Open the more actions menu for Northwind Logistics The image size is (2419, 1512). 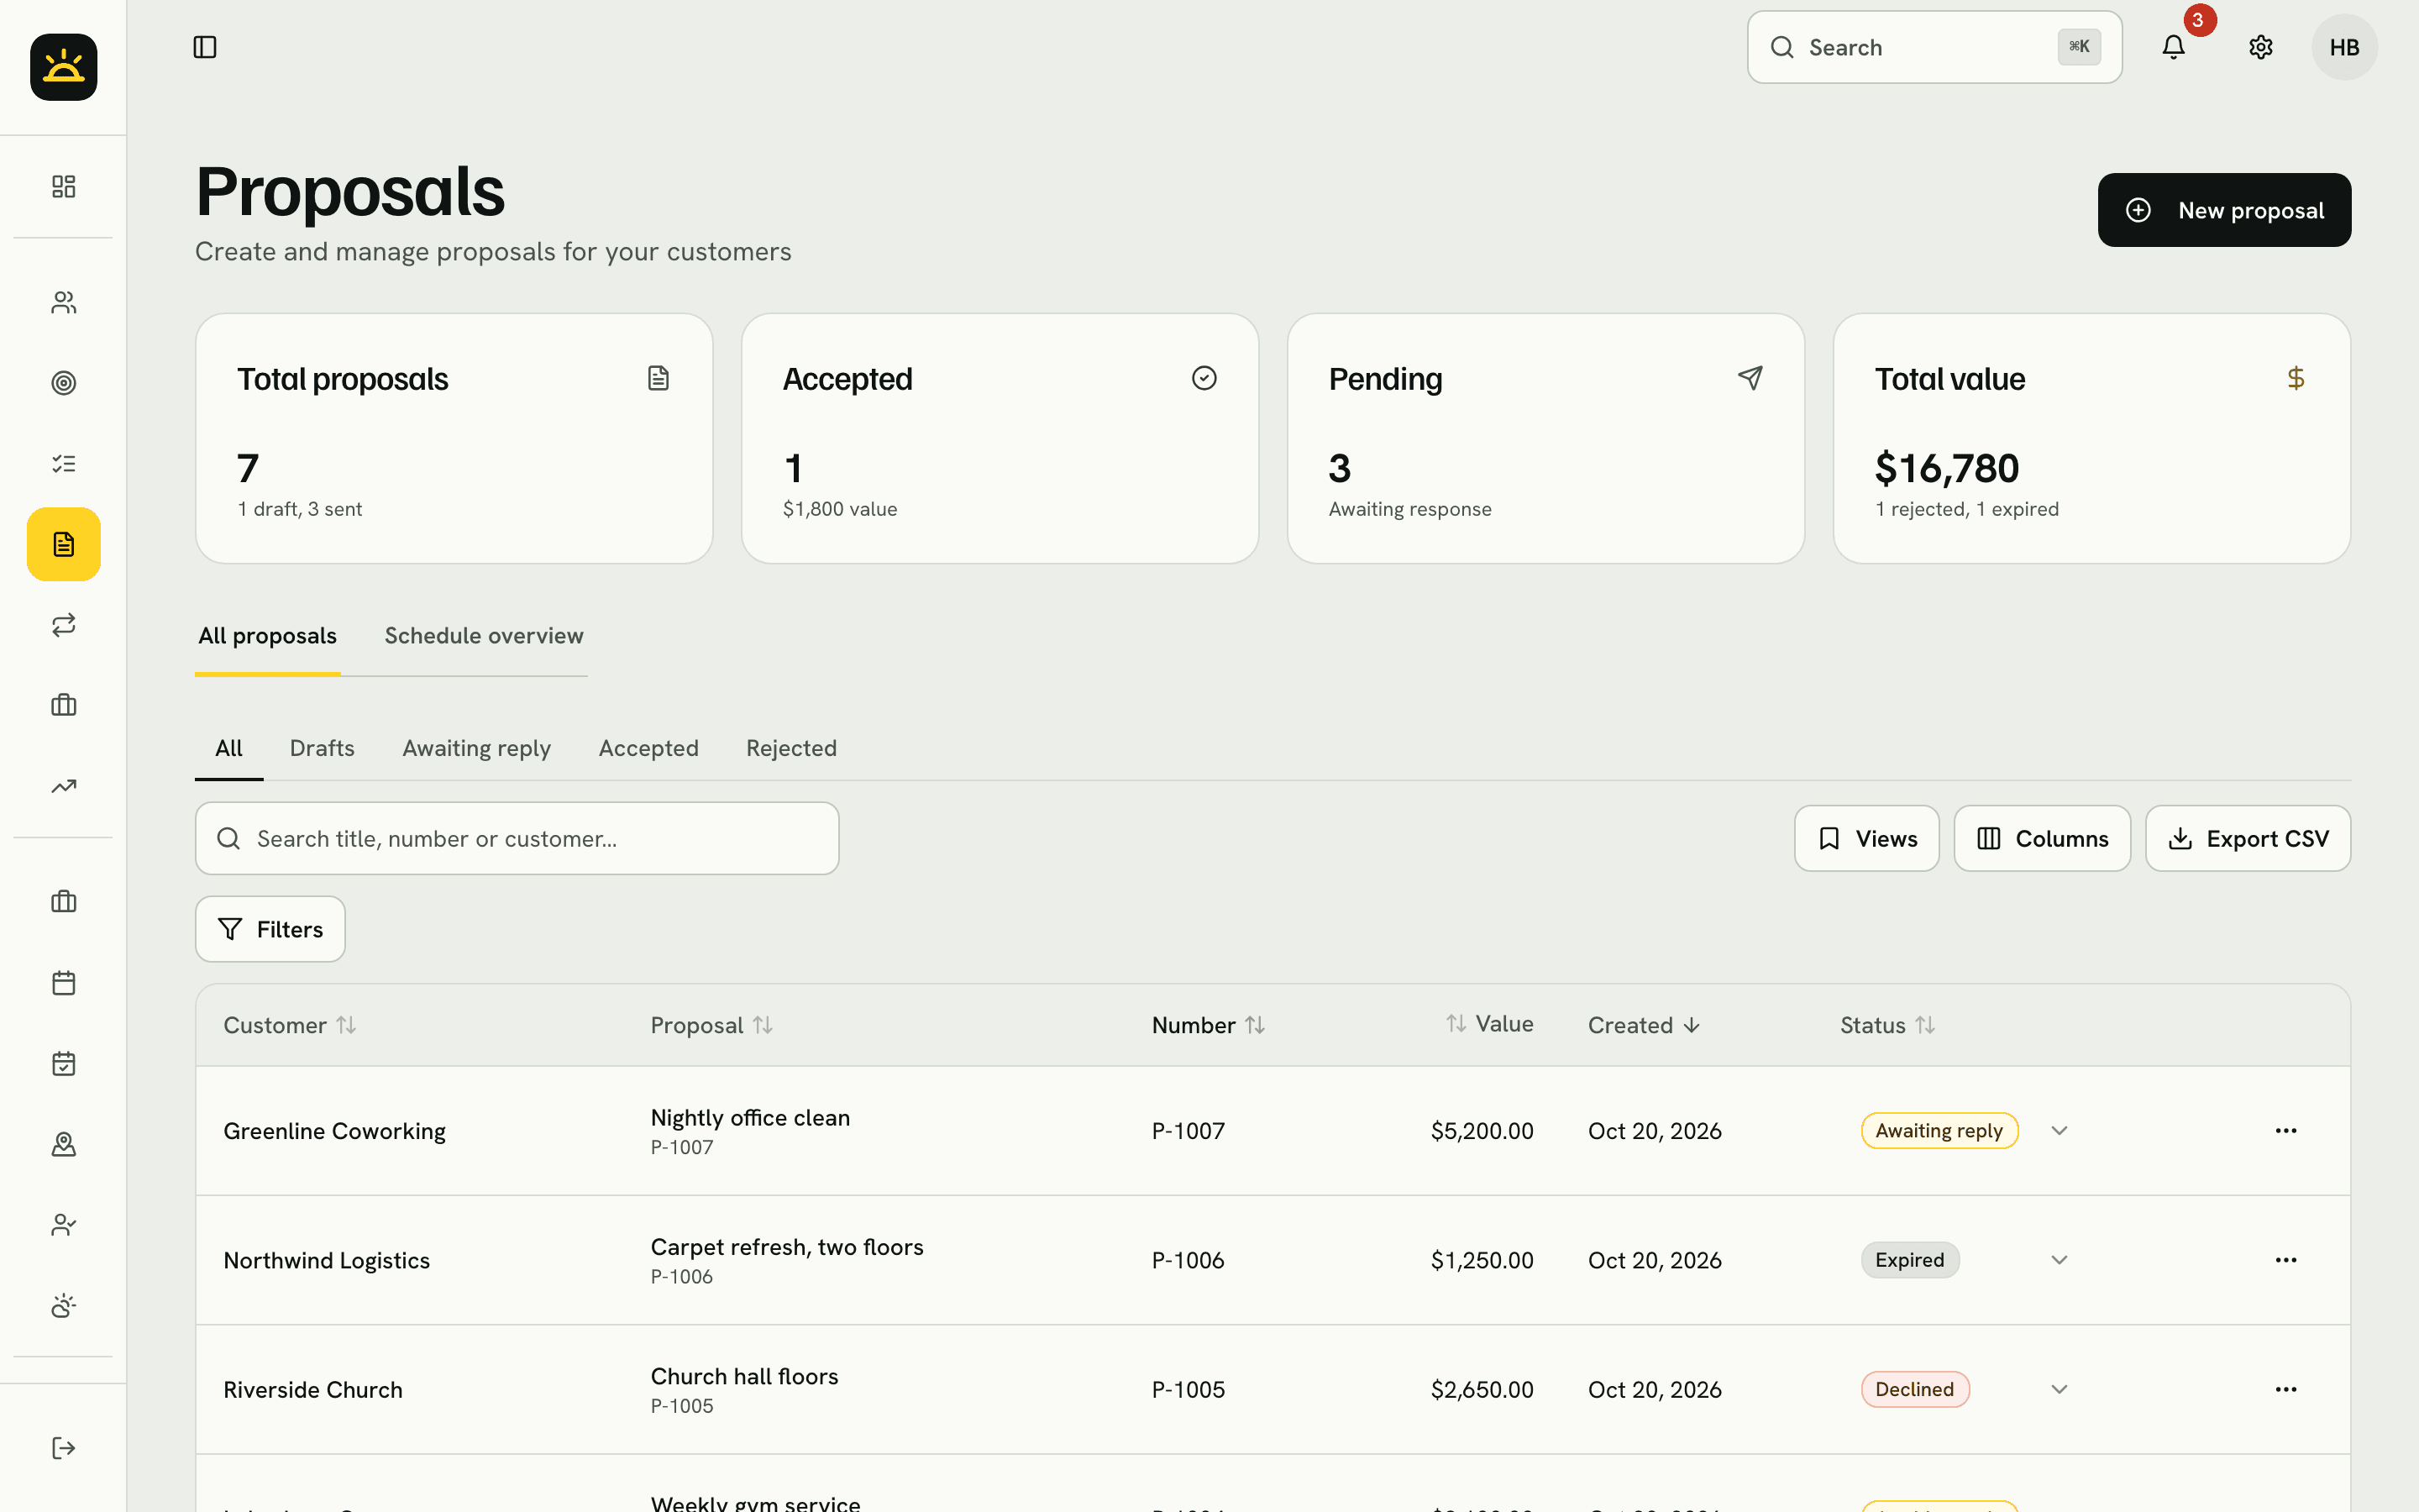[x=2286, y=1259]
